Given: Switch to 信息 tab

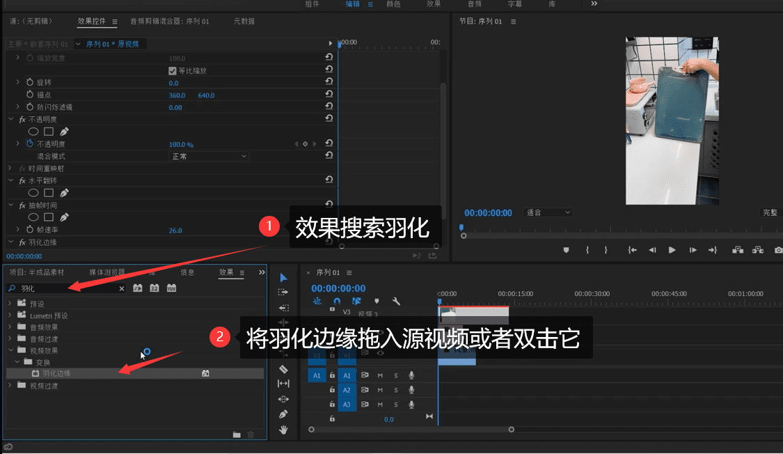Looking at the screenshot, I should tap(187, 272).
